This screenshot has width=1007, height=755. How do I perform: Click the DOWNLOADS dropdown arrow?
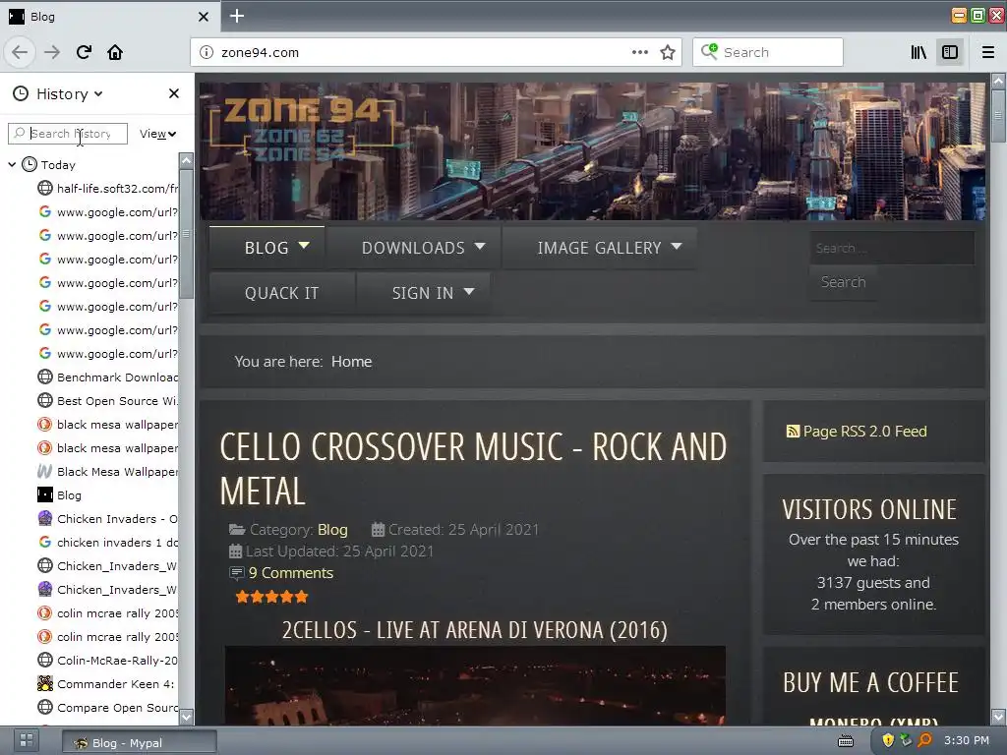point(480,246)
